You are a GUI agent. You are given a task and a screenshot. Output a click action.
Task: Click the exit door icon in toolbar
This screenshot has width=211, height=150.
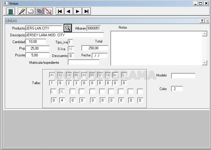tap(11, 11)
